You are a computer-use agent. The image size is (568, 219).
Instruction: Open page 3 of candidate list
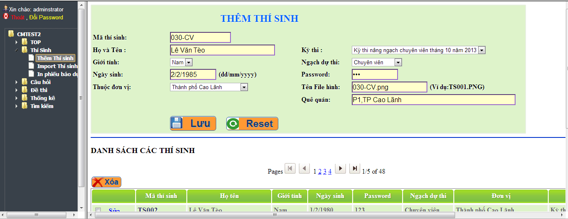click(325, 172)
